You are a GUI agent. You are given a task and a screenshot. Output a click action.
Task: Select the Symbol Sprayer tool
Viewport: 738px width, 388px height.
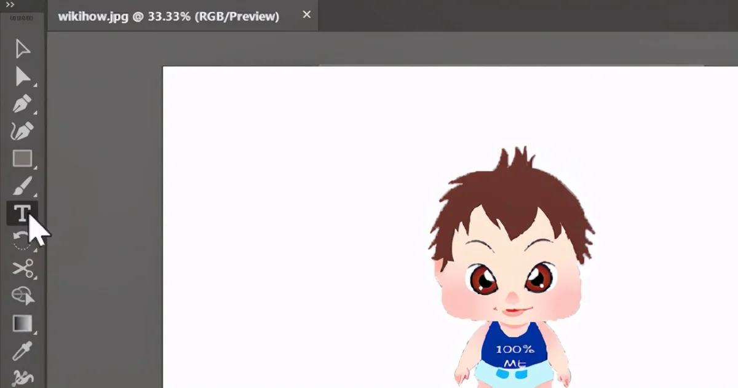[x=23, y=378]
